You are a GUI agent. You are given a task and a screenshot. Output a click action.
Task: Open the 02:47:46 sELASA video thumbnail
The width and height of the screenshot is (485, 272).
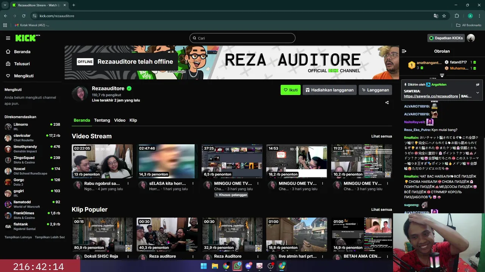pyautogui.click(x=167, y=161)
